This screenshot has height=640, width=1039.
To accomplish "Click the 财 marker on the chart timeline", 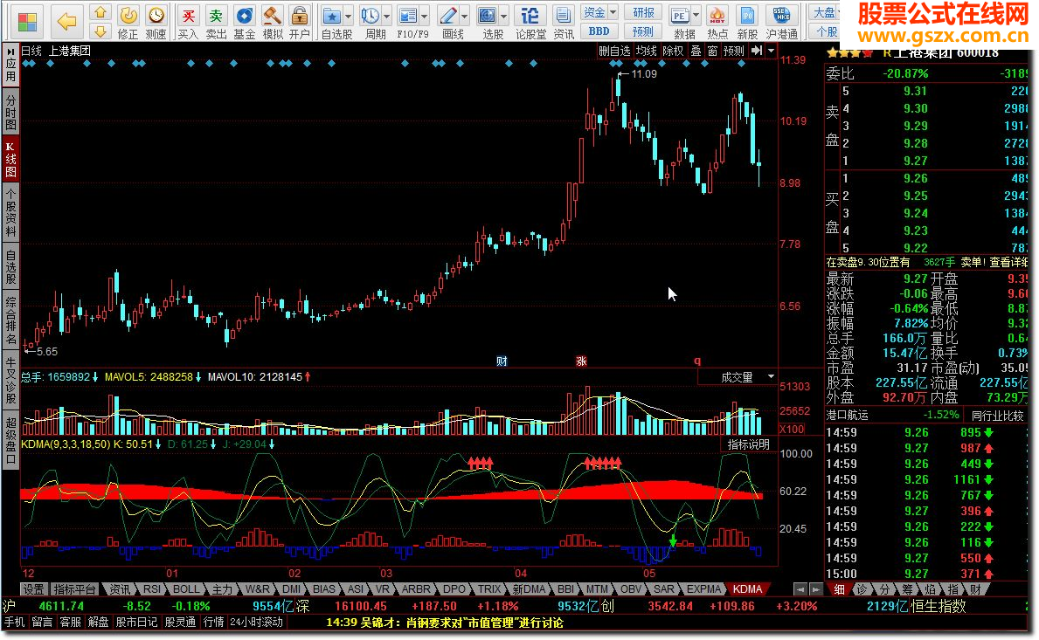I will coord(502,361).
